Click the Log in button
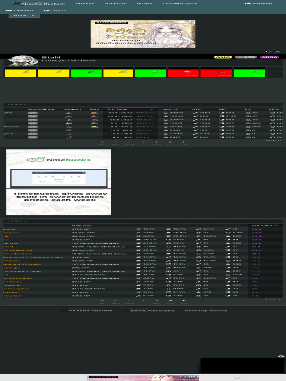 pos(55,10)
